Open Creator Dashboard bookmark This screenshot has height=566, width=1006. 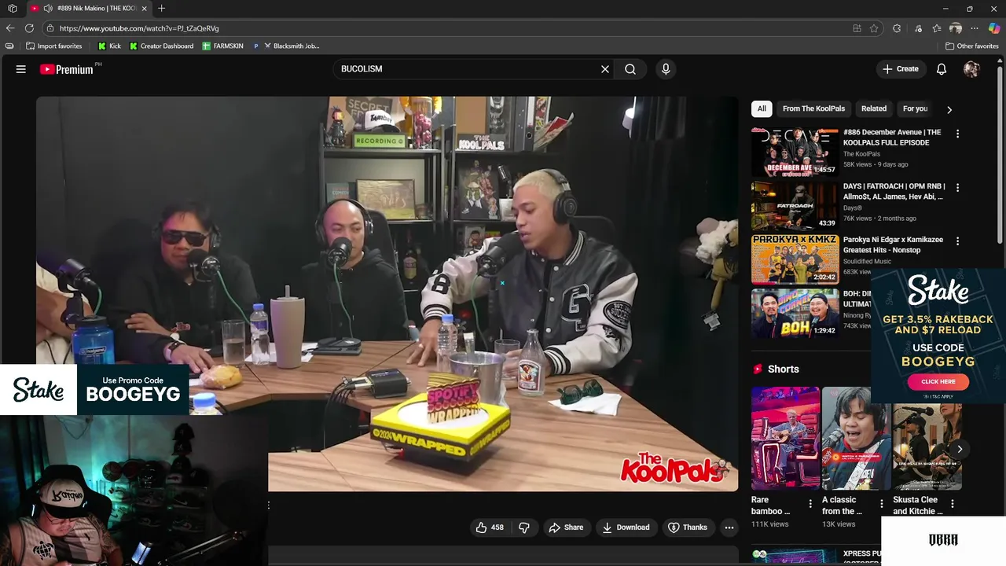[x=161, y=46]
